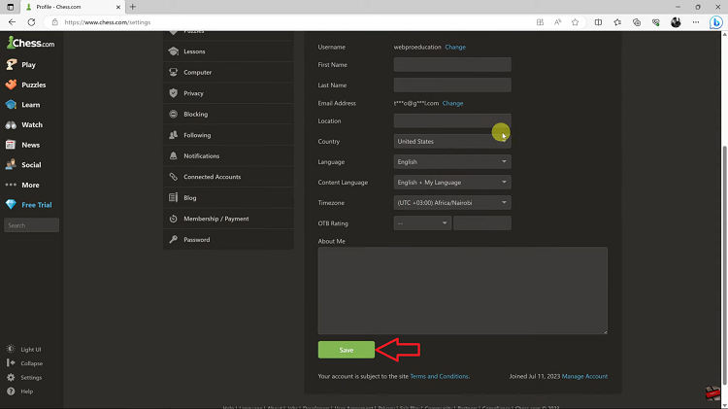Open the Favorites list icon
Viewport: 728px width, 409px height.
[617, 22]
